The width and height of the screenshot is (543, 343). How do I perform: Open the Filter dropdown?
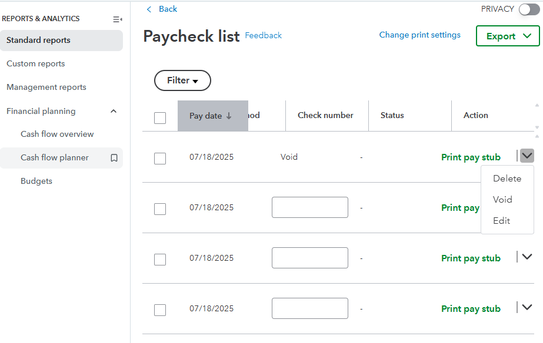[x=182, y=80]
